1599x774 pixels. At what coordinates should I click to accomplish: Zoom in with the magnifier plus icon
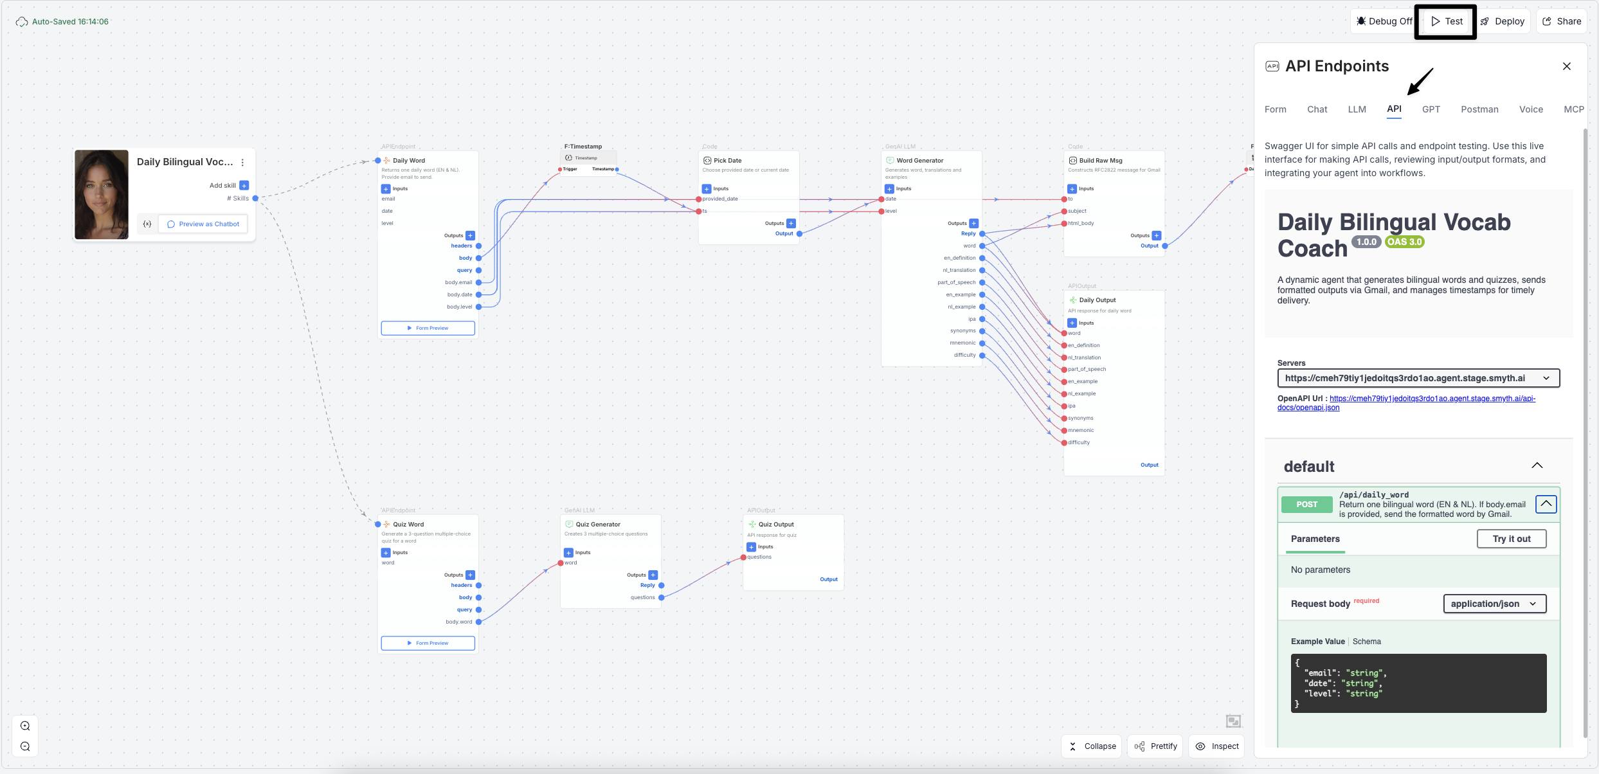pos(24,725)
